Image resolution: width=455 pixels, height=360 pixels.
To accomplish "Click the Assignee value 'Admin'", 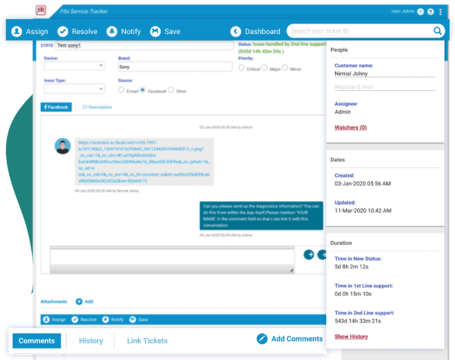I will (343, 111).
